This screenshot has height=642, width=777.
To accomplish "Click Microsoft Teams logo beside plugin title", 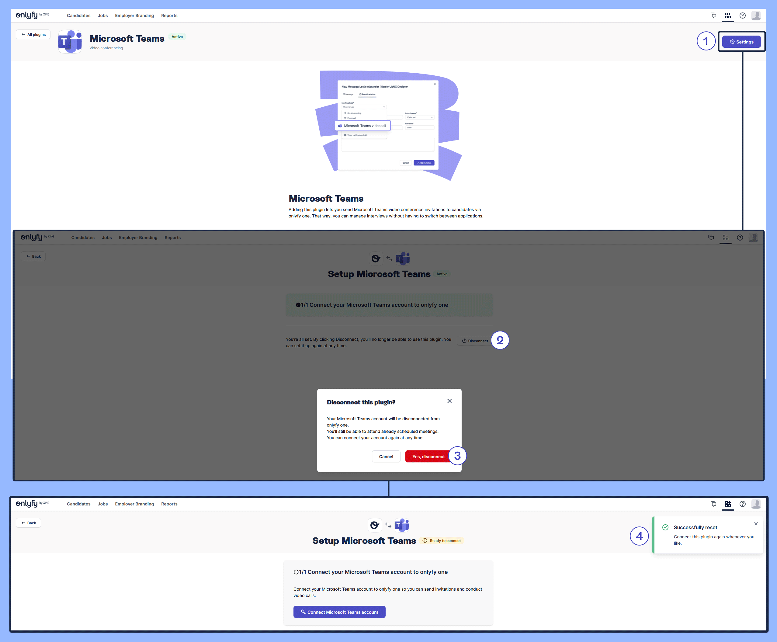I will (x=70, y=42).
